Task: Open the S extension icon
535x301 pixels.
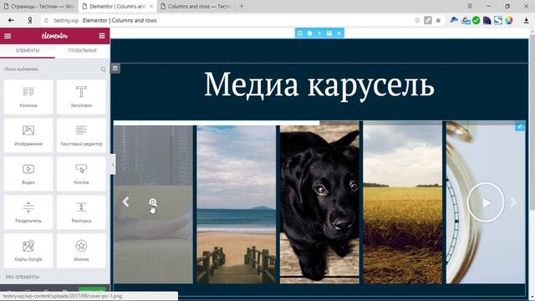Action: 498,20
